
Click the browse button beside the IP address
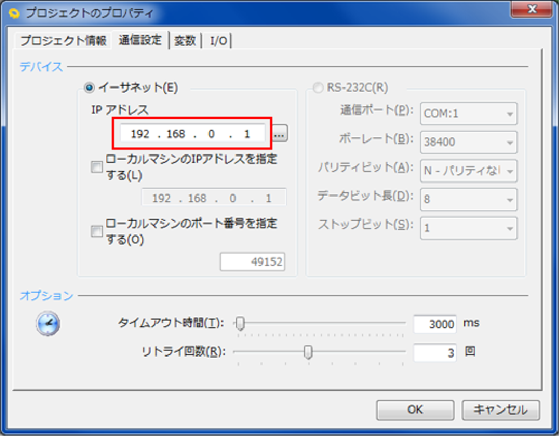[279, 134]
